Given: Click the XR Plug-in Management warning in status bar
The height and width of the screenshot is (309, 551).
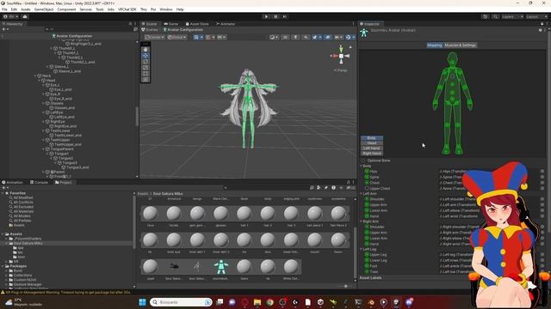Looking at the screenshot, I should pyautogui.click(x=66, y=292).
